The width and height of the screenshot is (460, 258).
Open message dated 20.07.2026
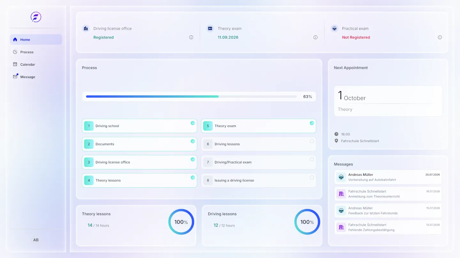388,177
